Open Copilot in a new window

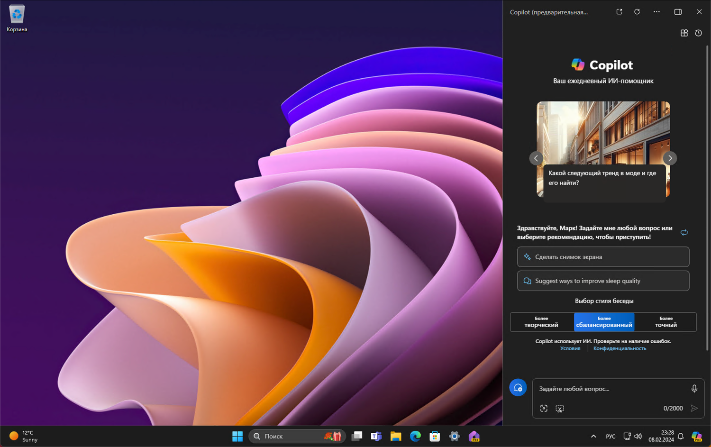point(619,12)
